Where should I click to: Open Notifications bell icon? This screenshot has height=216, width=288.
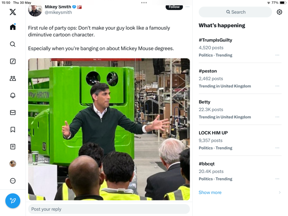click(x=13, y=95)
